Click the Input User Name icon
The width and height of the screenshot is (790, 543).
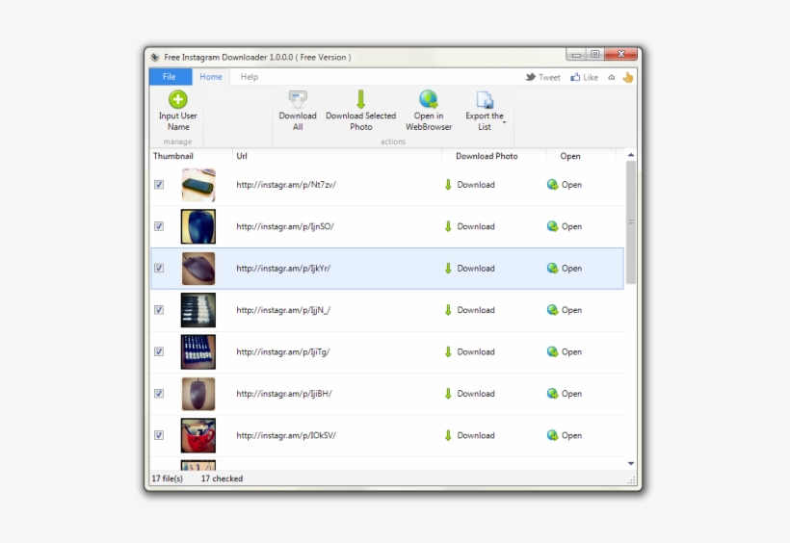pyautogui.click(x=178, y=99)
